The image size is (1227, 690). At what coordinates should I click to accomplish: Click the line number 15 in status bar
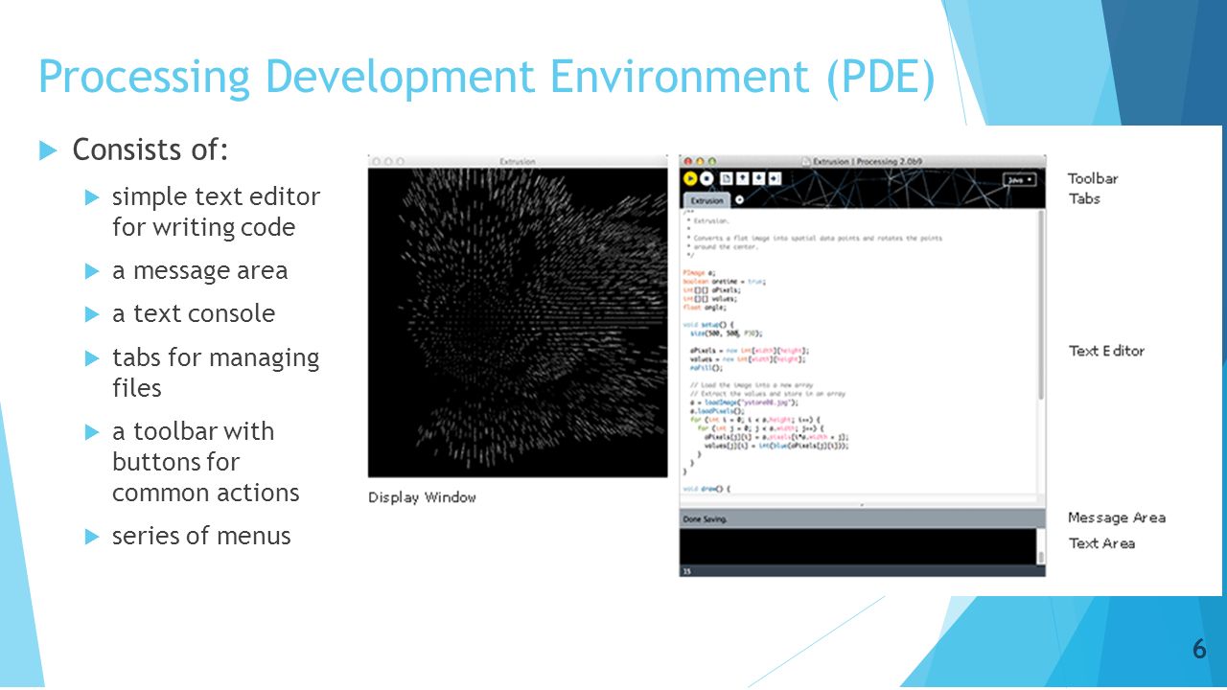point(686,571)
